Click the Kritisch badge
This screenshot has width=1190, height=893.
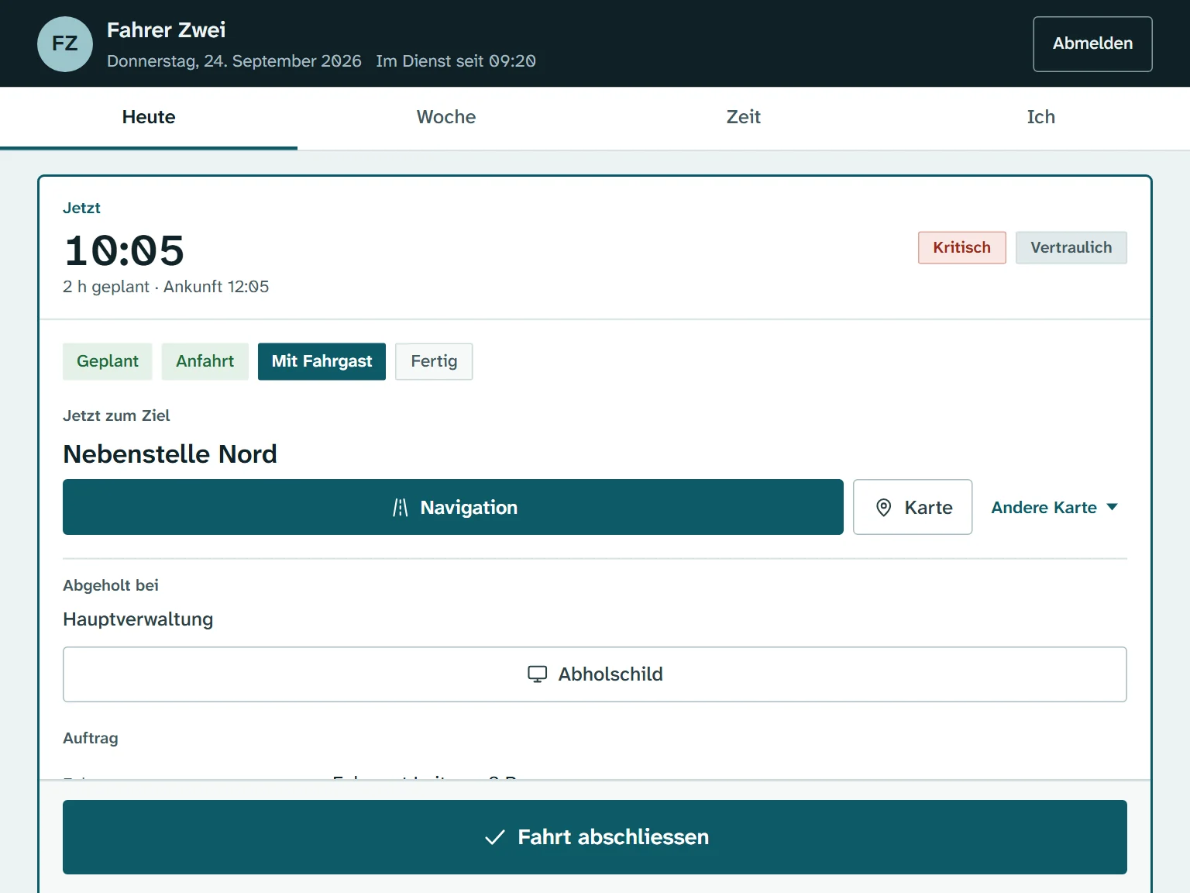tap(962, 247)
